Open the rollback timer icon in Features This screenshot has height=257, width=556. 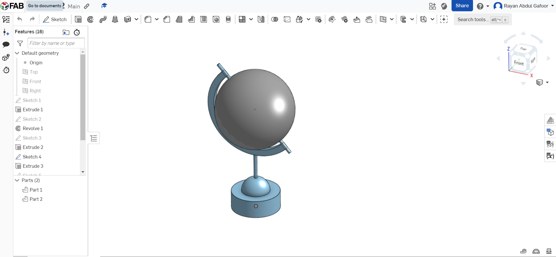point(77,32)
